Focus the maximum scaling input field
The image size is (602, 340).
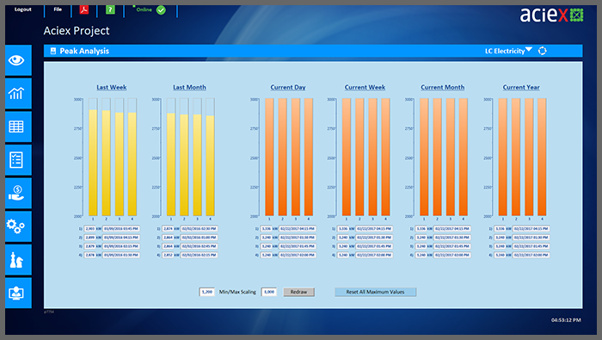[268, 292]
